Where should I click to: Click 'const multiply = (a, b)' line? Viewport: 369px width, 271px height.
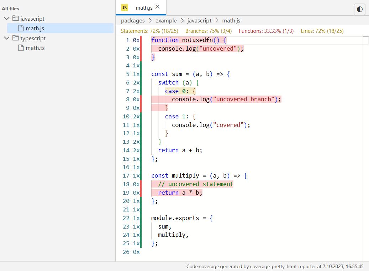[x=199, y=176]
